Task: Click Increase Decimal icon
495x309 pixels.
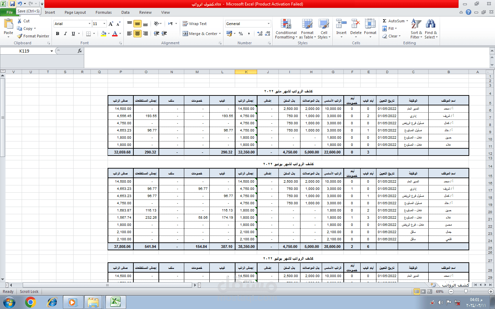Action: (260, 34)
